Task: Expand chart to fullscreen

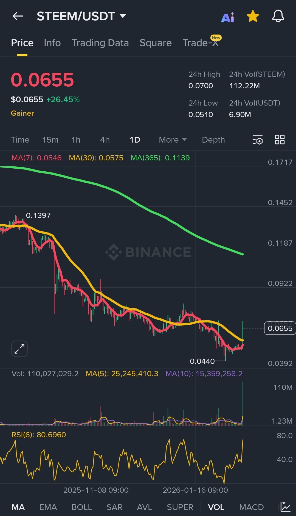Action: 19,349
